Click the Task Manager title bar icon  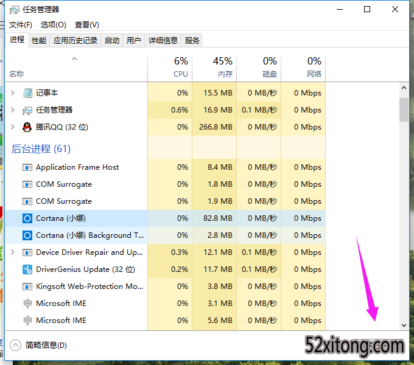click(x=14, y=10)
